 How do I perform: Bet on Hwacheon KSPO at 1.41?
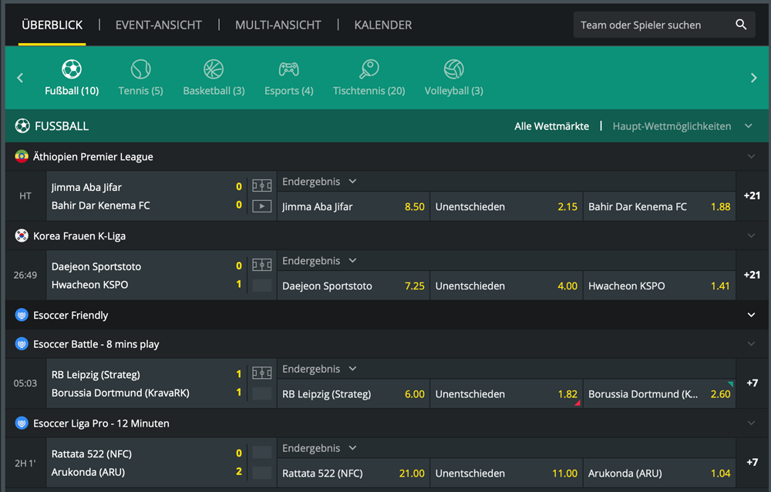coord(659,286)
